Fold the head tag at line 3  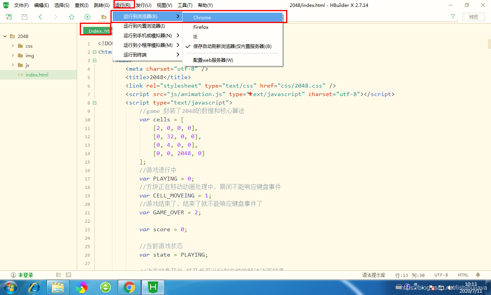(94, 60)
